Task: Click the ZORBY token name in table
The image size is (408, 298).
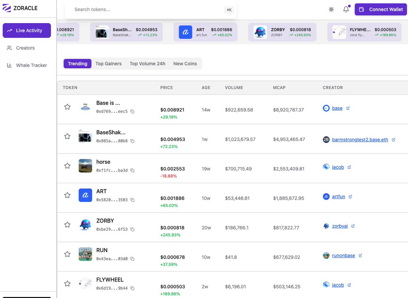Action: point(105,221)
